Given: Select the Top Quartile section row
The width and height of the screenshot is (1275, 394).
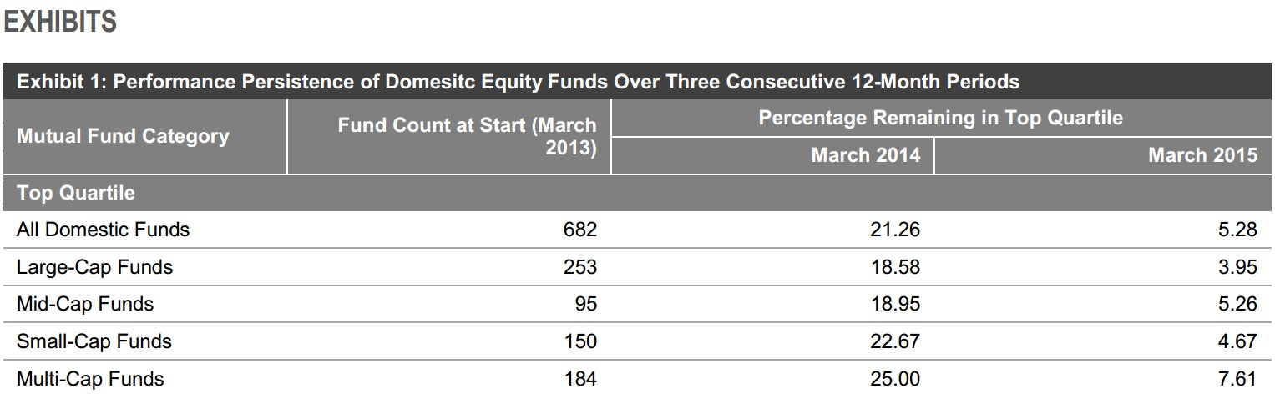Looking at the screenshot, I should click(x=76, y=193).
